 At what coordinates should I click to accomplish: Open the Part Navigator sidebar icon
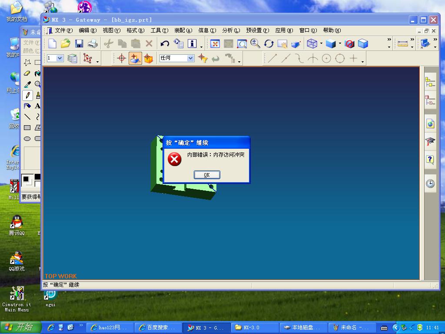[x=430, y=100]
